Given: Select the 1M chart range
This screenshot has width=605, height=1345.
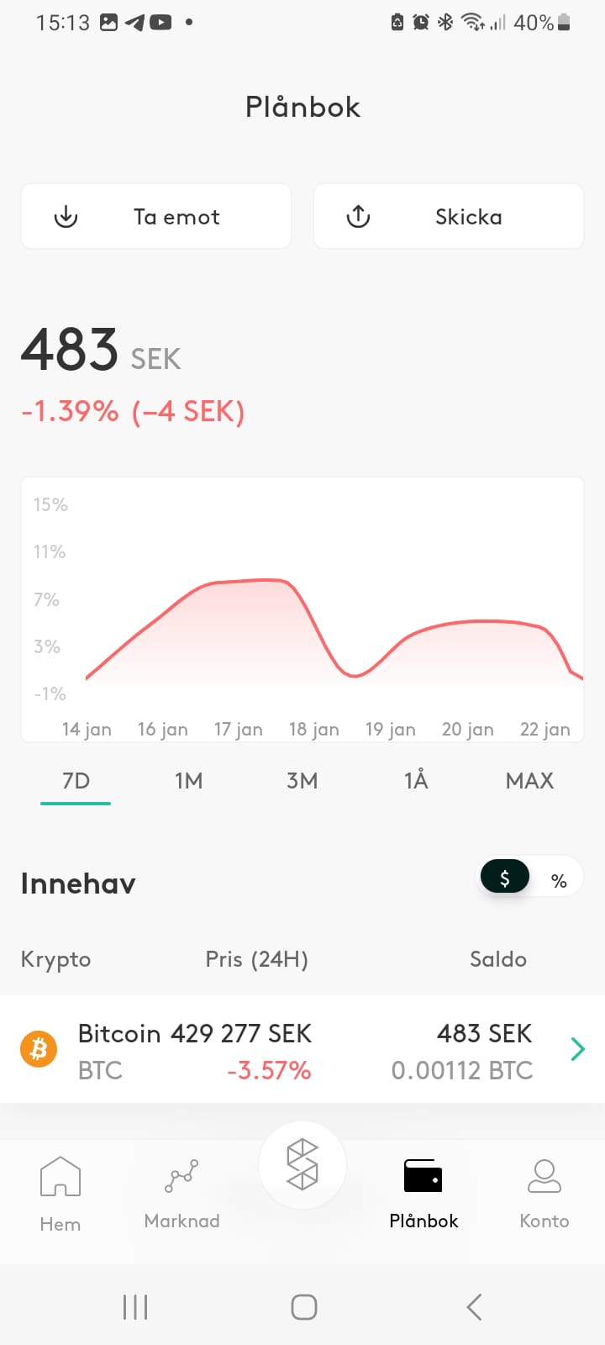Looking at the screenshot, I should click(x=189, y=781).
